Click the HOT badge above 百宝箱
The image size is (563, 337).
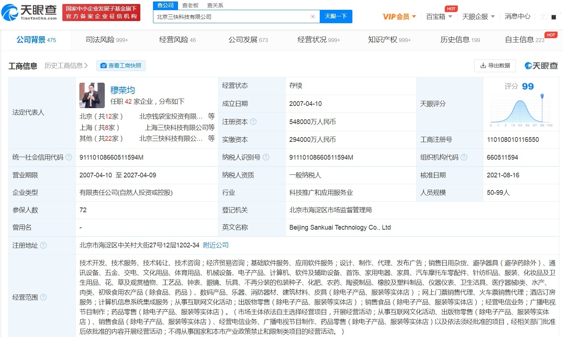tap(451, 9)
